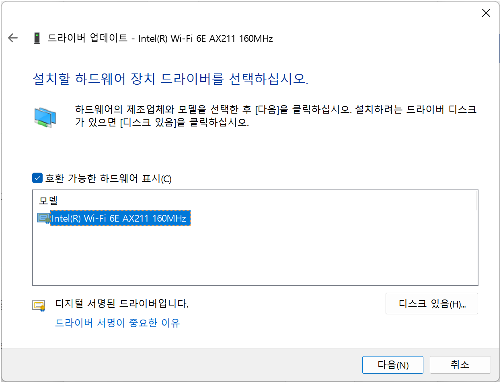Image resolution: width=501 pixels, height=383 pixels.
Task: Click the network computers icon
Action: [x=45, y=117]
